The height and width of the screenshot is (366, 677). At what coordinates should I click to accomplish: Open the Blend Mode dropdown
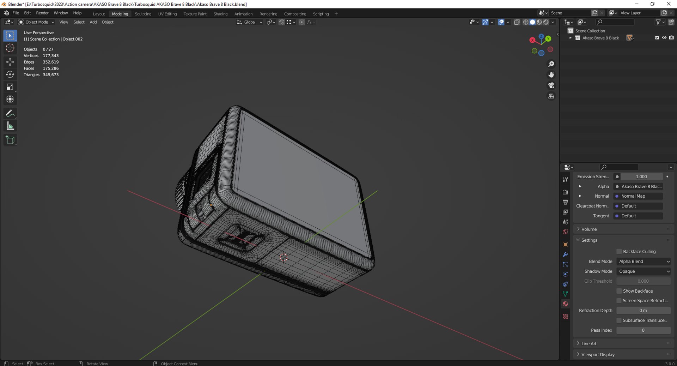[x=644, y=261]
